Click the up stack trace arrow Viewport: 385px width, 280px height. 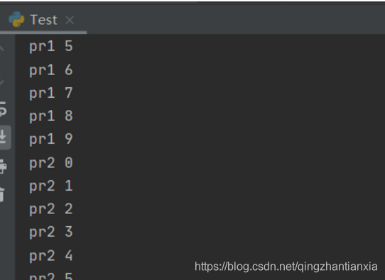tap(2, 48)
